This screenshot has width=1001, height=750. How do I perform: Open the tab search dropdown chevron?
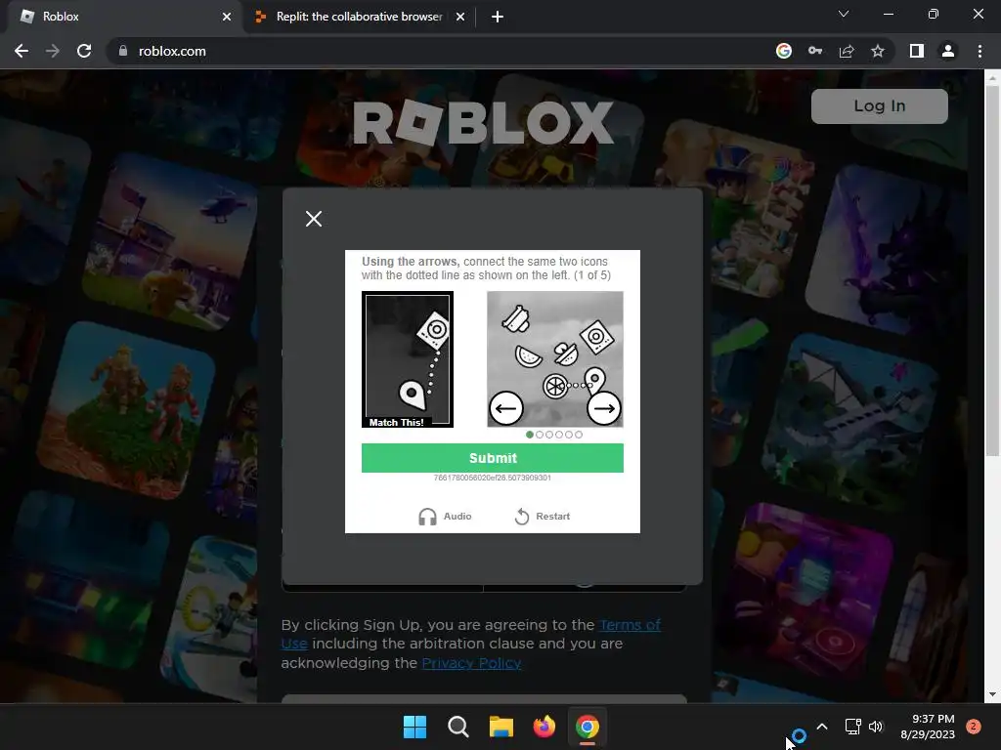844,14
